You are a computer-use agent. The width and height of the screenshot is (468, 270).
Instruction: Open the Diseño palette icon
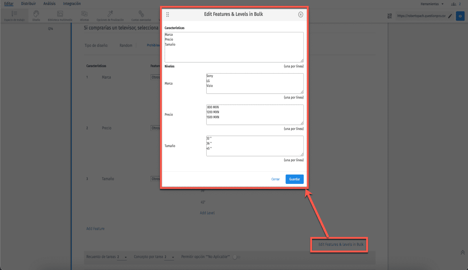click(x=36, y=14)
